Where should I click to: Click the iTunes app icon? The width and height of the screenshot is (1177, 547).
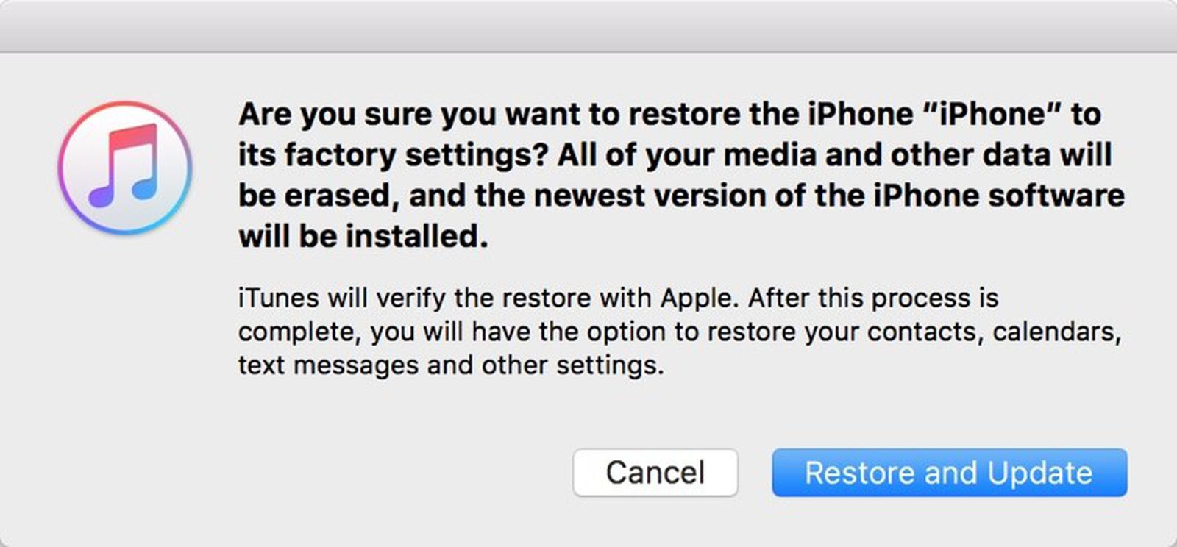pyautogui.click(x=125, y=168)
